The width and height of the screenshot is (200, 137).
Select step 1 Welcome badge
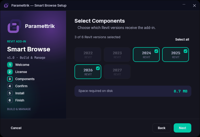10,65
